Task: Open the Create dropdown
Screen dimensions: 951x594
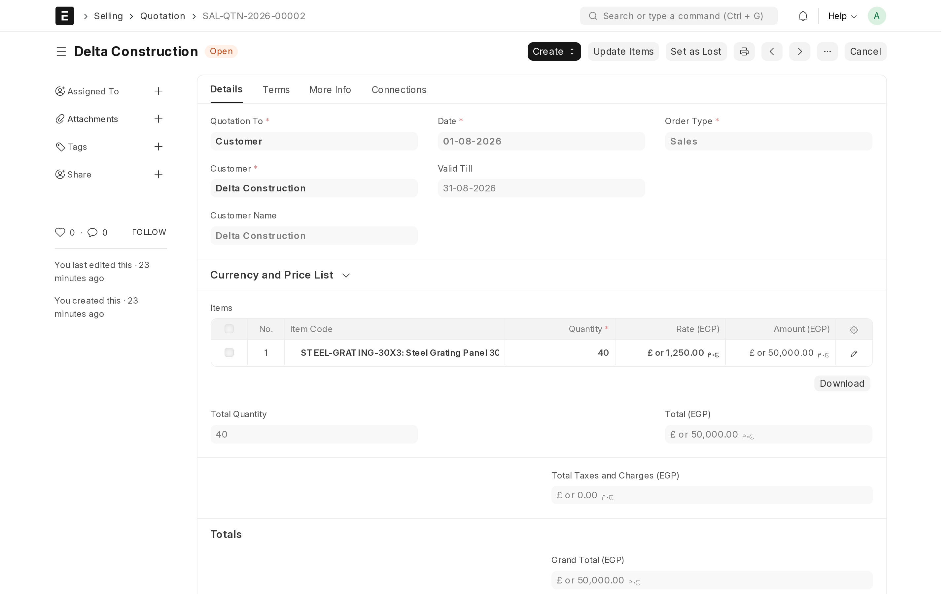Action: tap(554, 51)
